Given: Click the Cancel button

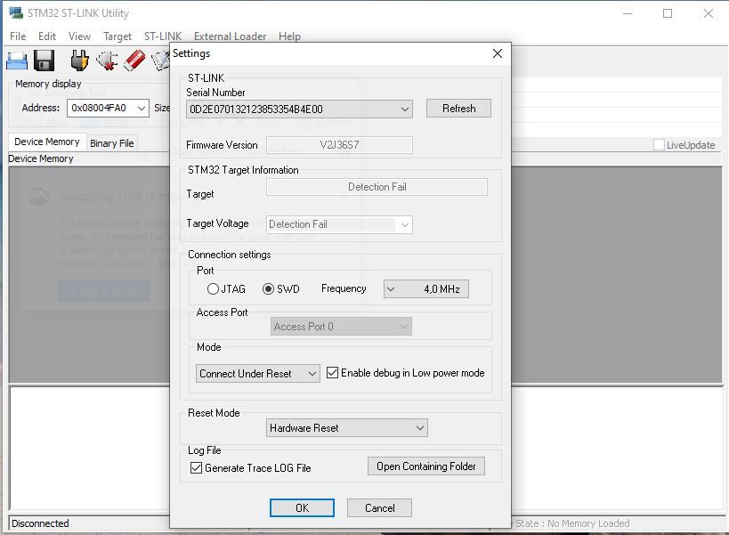Looking at the screenshot, I should [x=379, y=508].
